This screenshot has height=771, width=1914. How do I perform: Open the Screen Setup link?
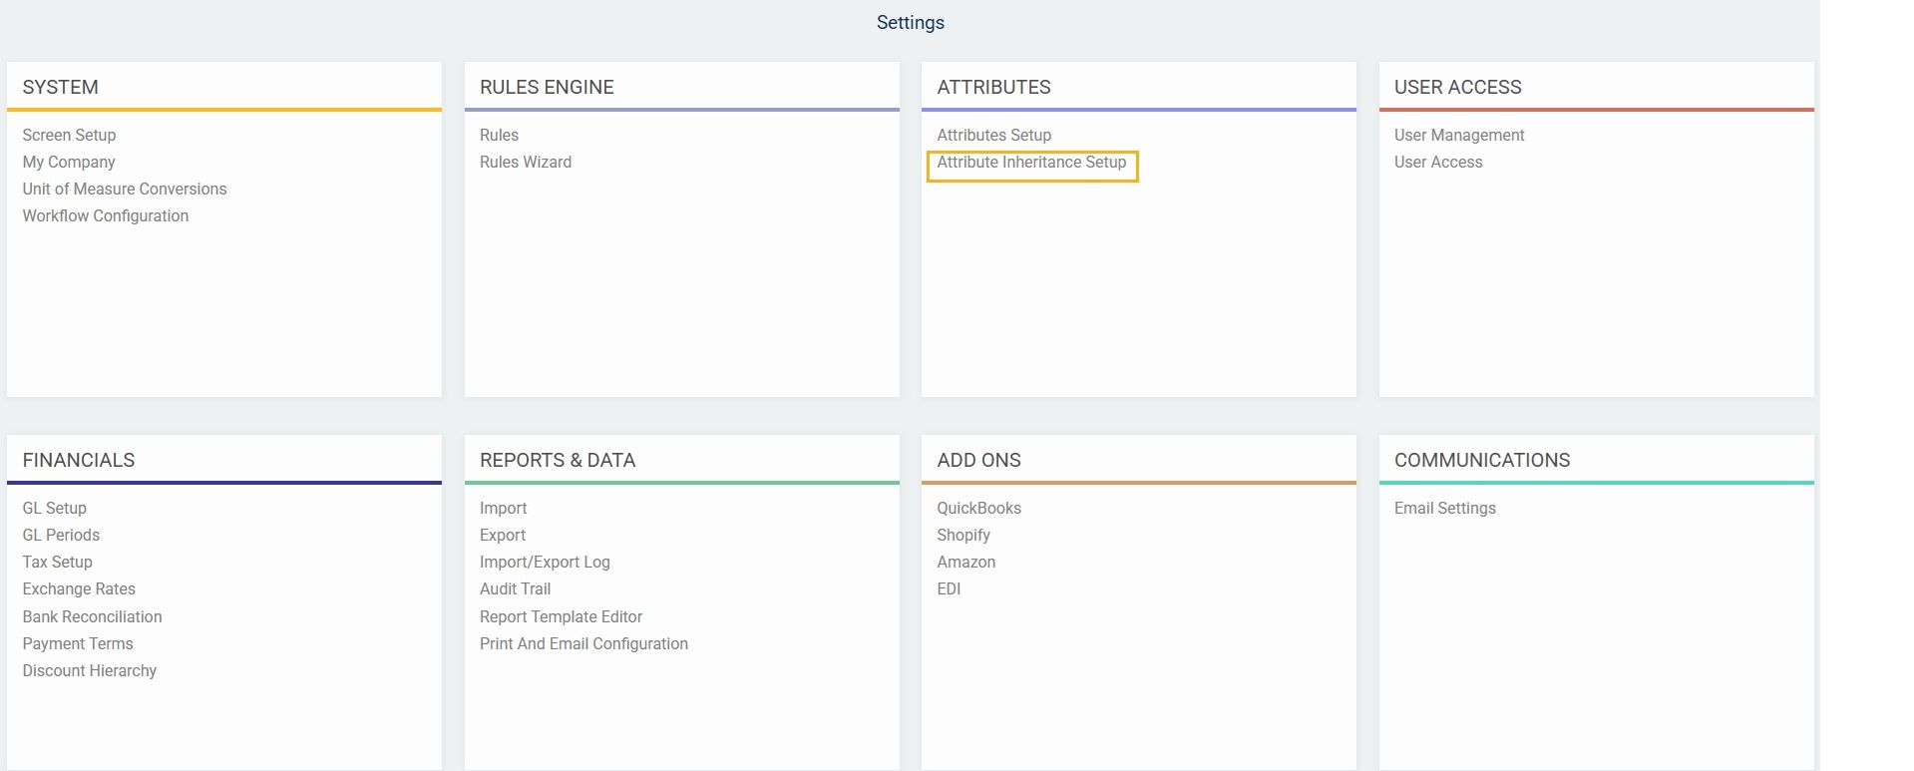(x=69, y=135)
